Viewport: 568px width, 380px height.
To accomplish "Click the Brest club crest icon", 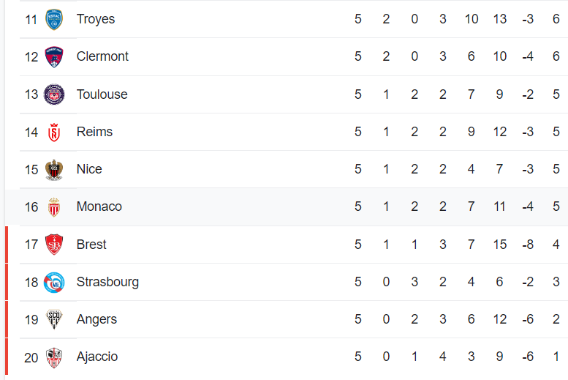I will click(54, 245).
